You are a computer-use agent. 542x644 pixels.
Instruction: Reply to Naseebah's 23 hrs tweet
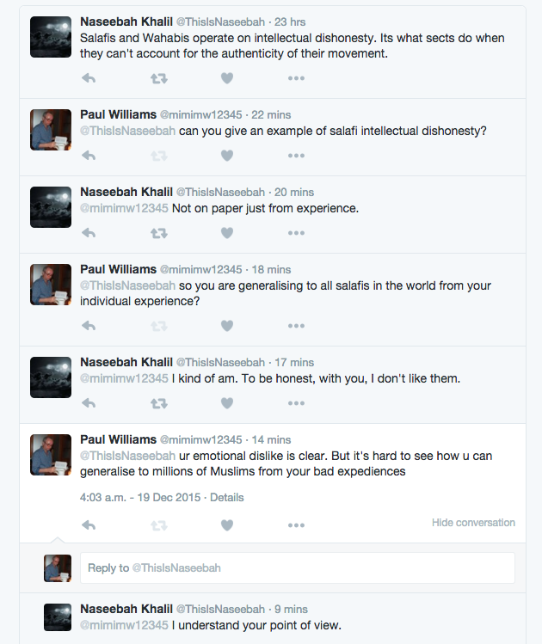tap(88, 78)
